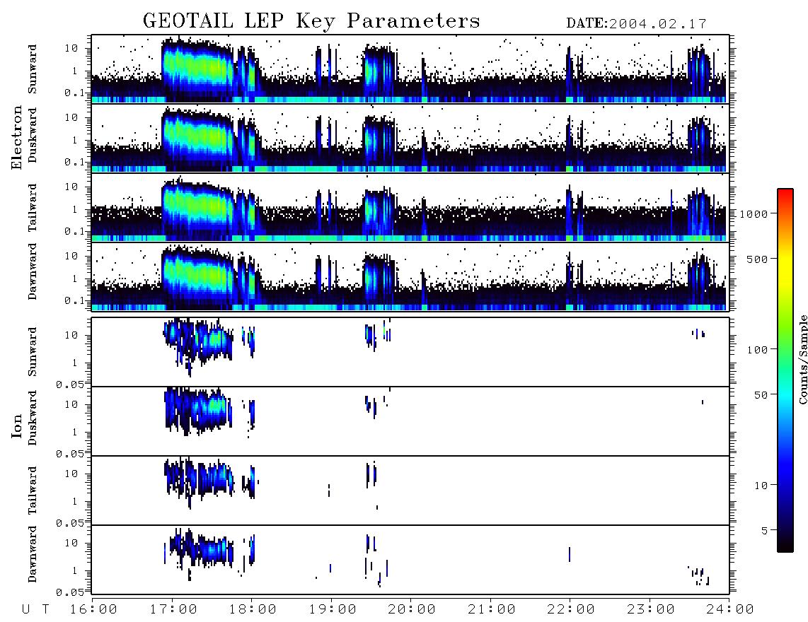Screen dimensions: 808x622
Task: Click the 19:00 time tick label
Action: [x=333, y=610]
